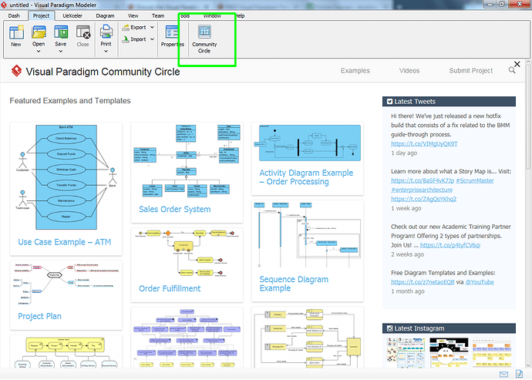Click the Project Plan mind map thumbnail
The width and height of the screenshot is (532, 380).
[x=66, y=284]
